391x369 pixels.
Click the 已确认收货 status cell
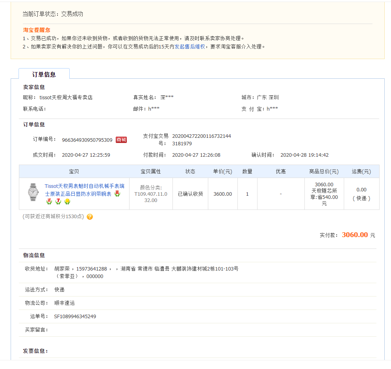(x=190, y=194)
